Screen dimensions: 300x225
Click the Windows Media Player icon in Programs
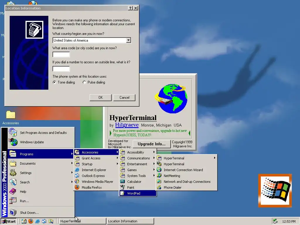tap(77, 181)
